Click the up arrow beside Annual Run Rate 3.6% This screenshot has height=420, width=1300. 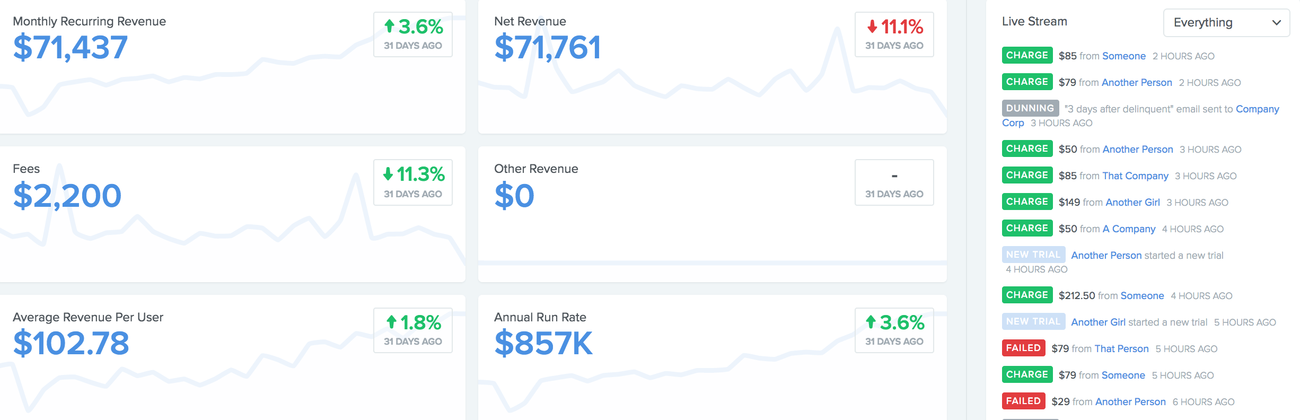tap(871, 322)
